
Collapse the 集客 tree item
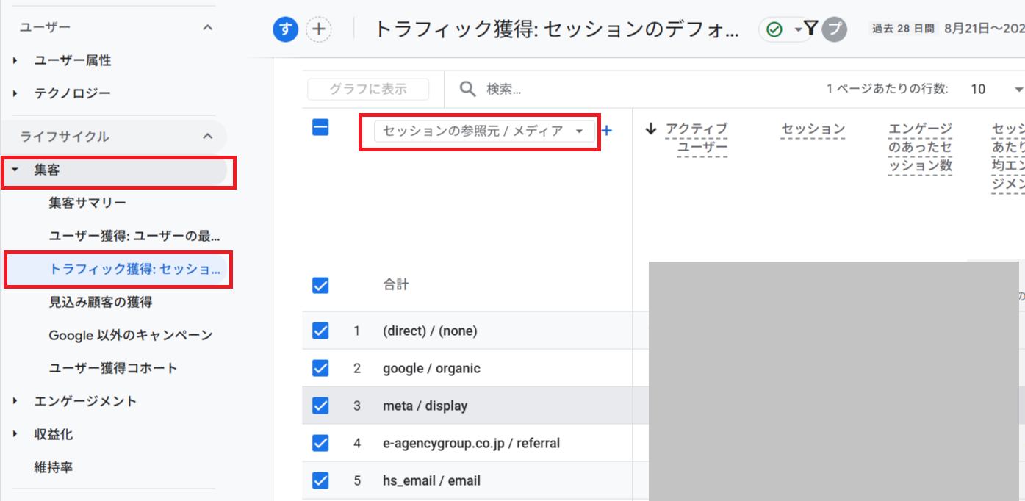15,170
